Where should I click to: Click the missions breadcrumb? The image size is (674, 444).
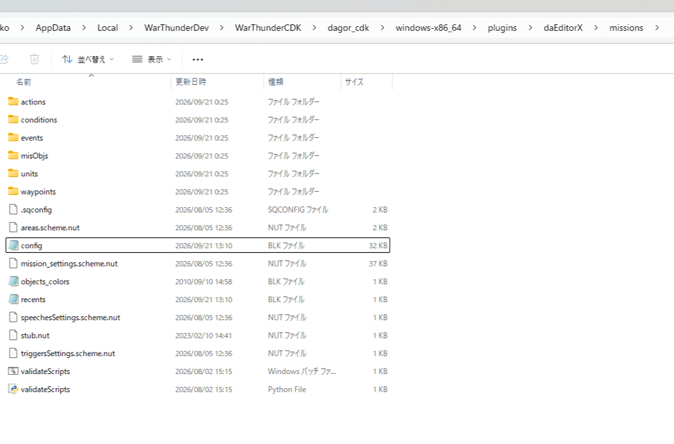point(626,28)
